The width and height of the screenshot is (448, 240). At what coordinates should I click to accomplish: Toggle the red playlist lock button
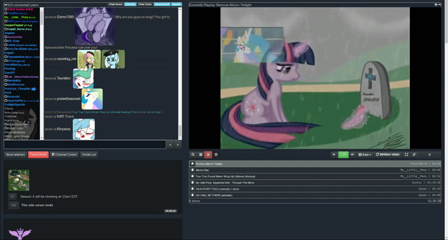pos(208,155)
